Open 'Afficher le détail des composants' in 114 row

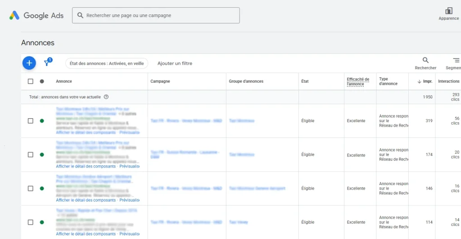(86, 234)
